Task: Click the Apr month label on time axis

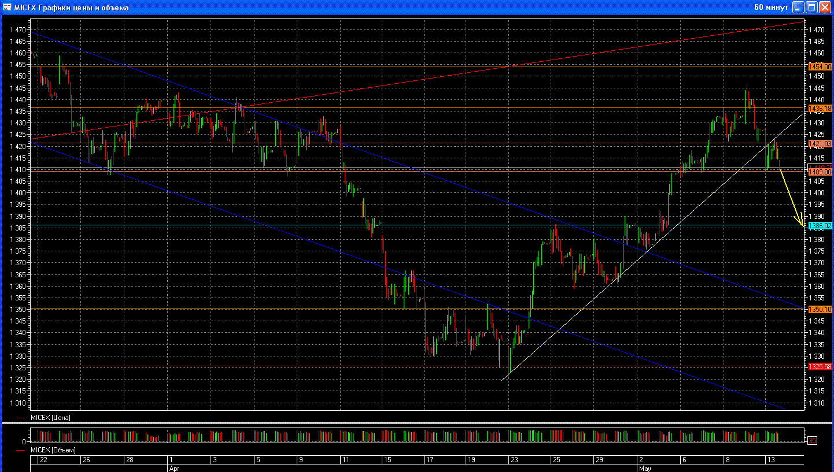Action: click(173, 468)
